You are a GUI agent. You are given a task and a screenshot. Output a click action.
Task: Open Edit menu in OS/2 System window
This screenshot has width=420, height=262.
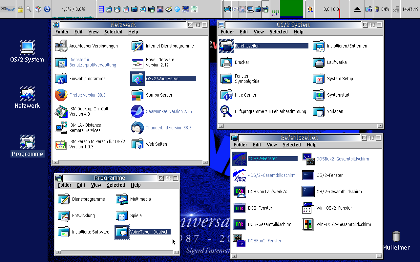(244, 32)
